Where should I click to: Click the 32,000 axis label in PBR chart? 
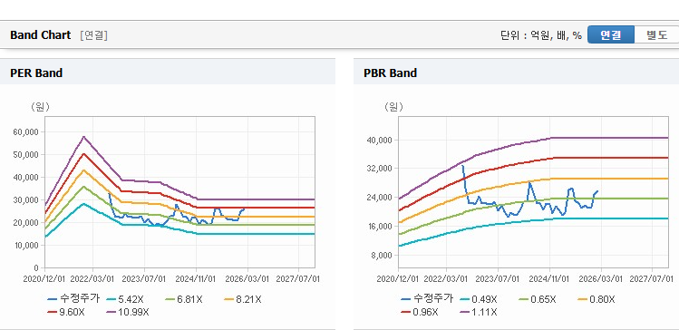click(380, 168)
